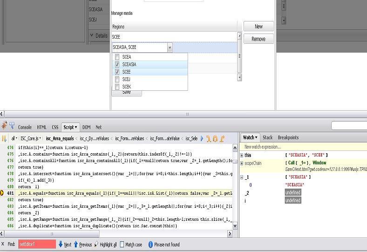Click the Step Out debugger icon
Screen dimensions: 367x252
pyautogui.click(x=222, y=138)
